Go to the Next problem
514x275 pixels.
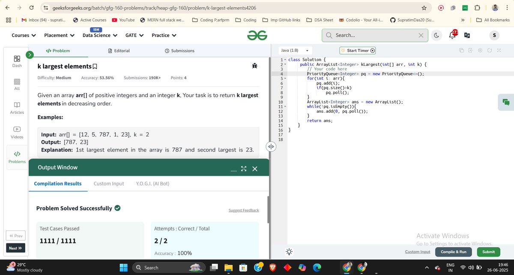(x=15, y=248)
